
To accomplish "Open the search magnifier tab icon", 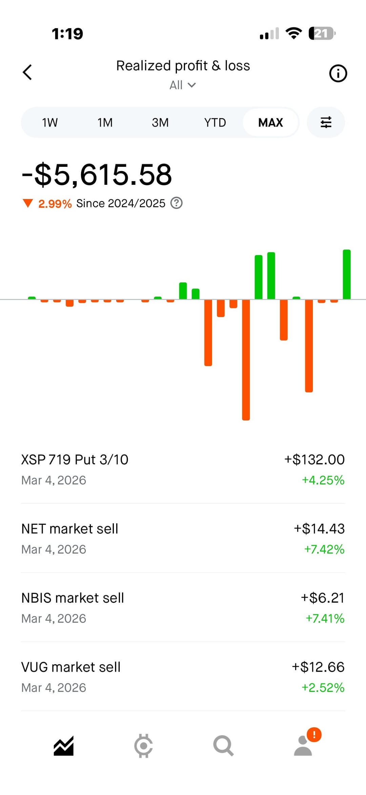I will pos(223,746).
